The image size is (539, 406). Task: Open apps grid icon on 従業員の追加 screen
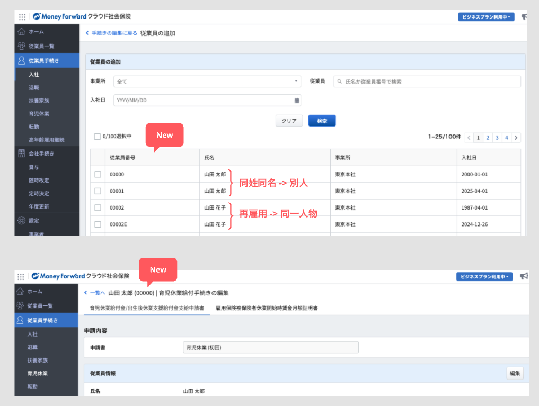[22, 17]
